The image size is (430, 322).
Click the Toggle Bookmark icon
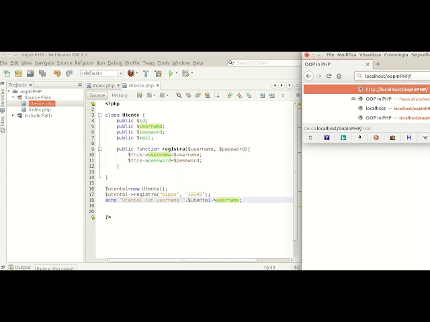pos(249,95)
